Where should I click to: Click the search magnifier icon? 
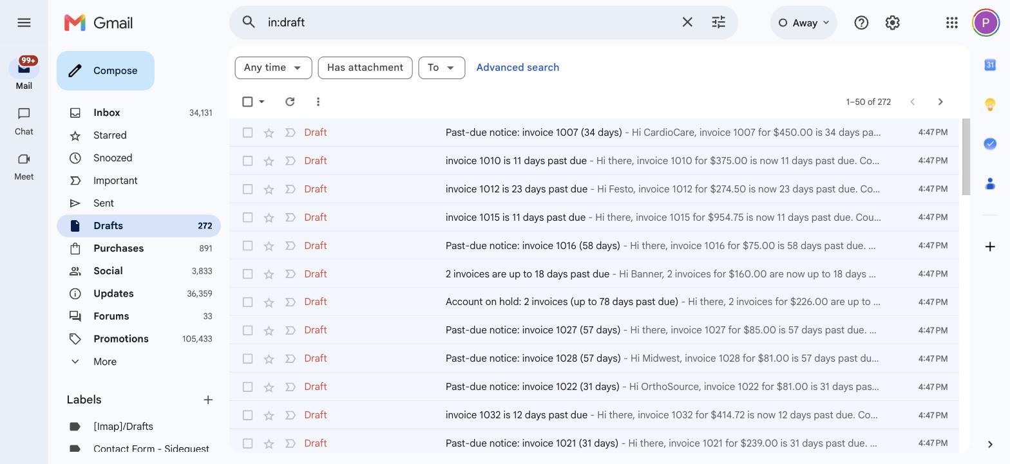tap(249, 22)
